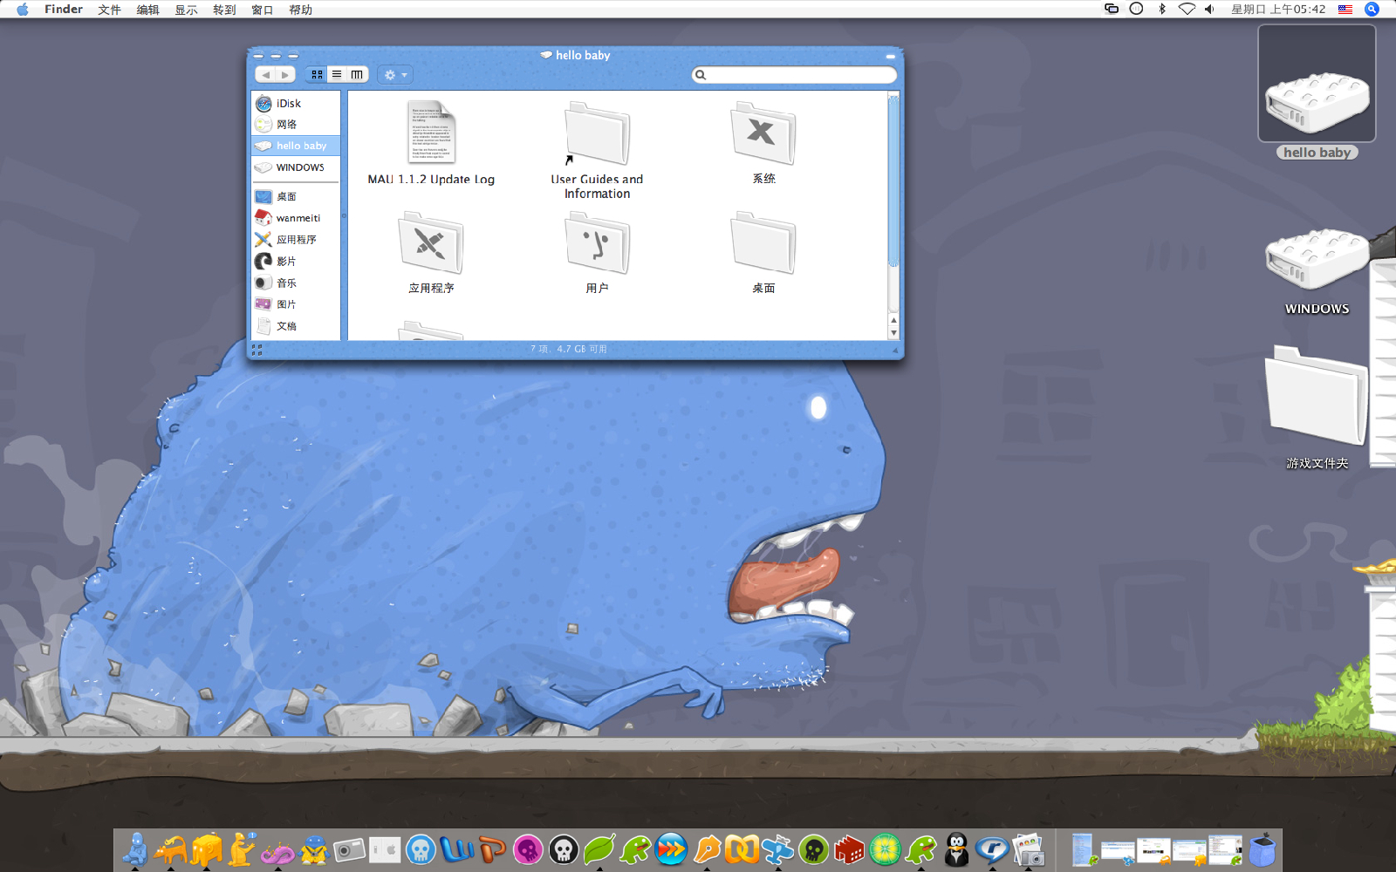Viewport: 1396px width, 872px height.
Task: Select WINDOWS drive on desktop
Action: pyautogui.click(x=1317, y=271)
